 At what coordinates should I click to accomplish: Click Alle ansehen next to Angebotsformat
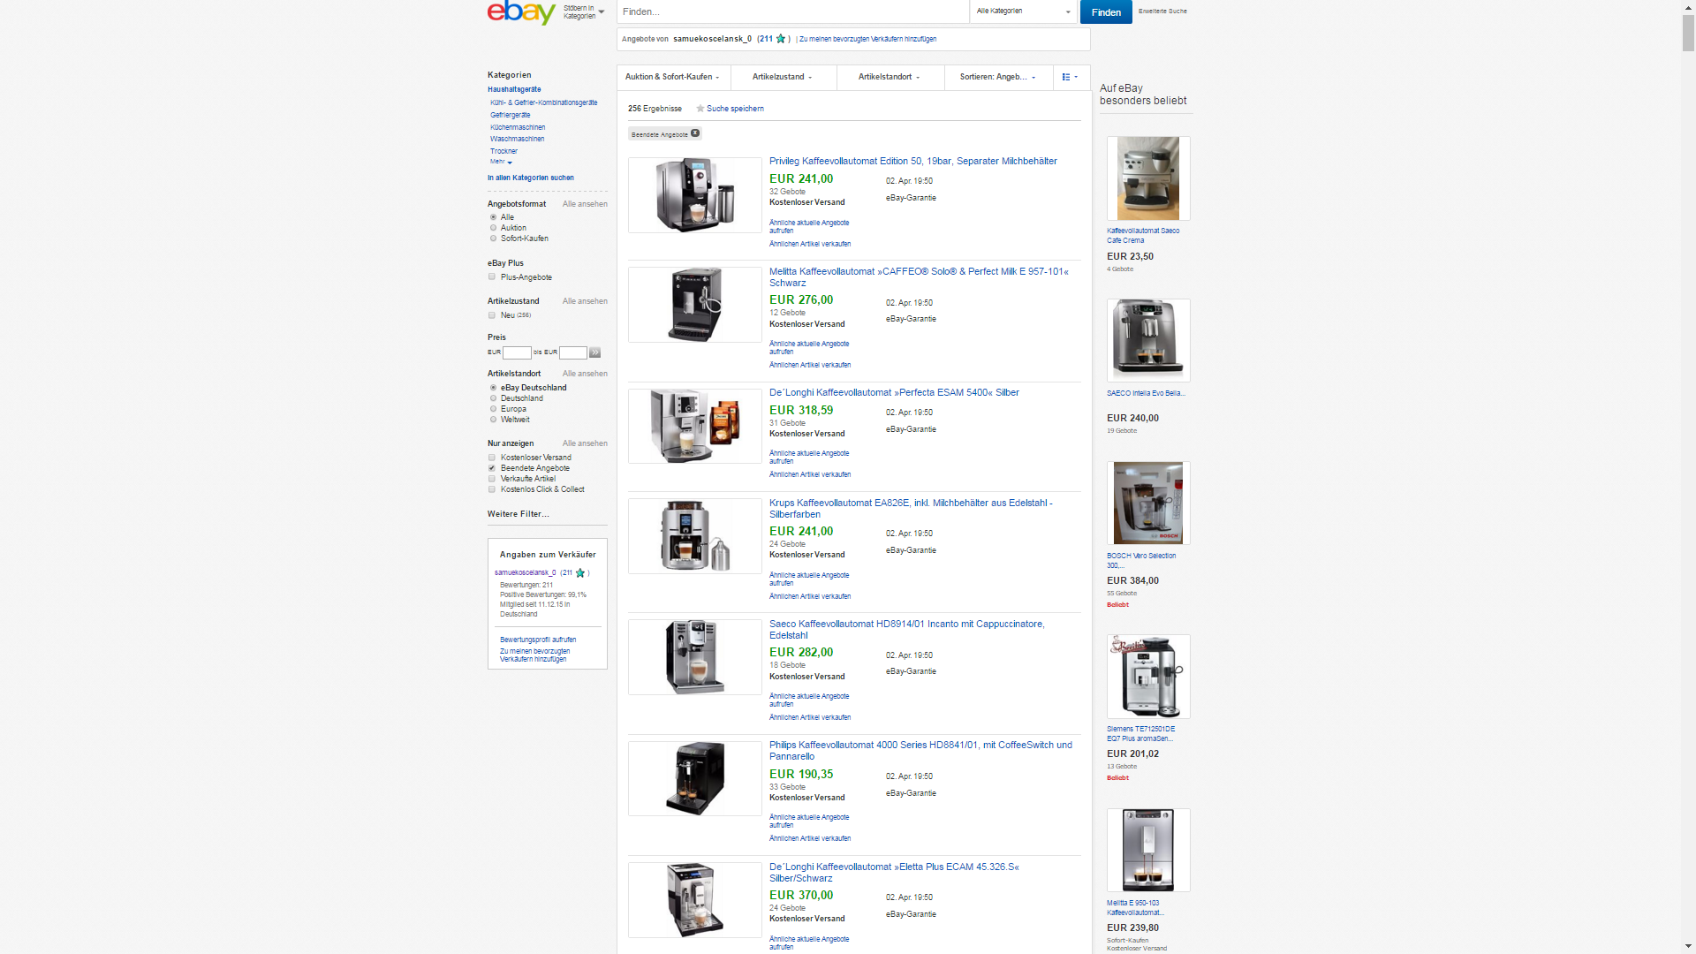pyautogui.click(x=585, y=204)
